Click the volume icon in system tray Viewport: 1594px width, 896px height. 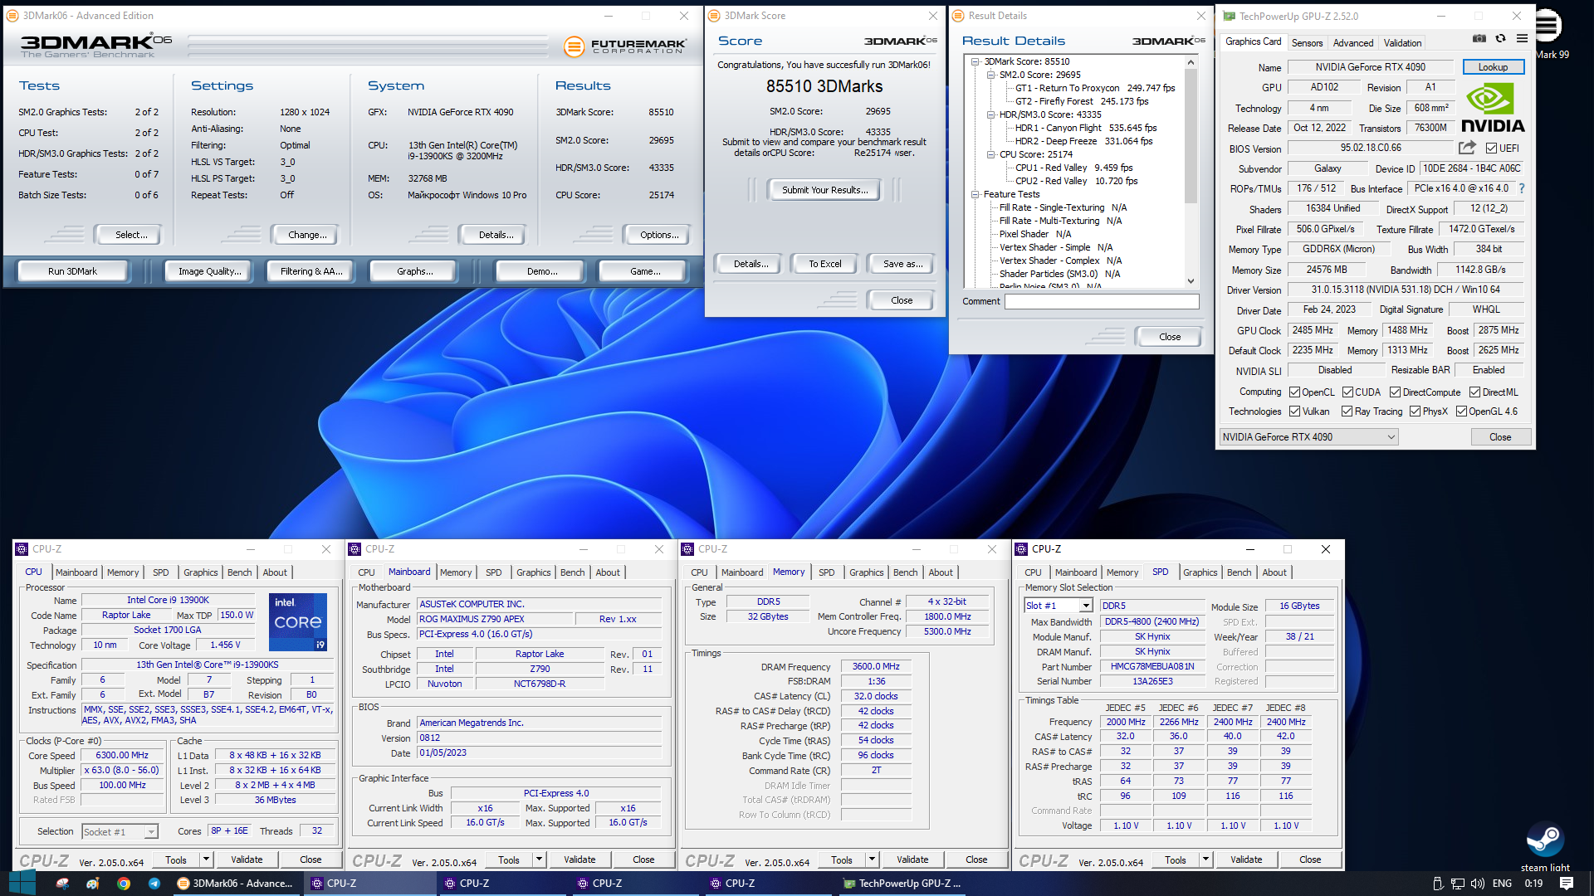click(x=1478, y=884)
